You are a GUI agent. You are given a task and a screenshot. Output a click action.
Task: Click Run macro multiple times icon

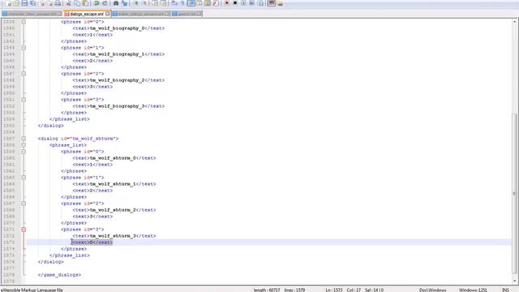point(252,3)
